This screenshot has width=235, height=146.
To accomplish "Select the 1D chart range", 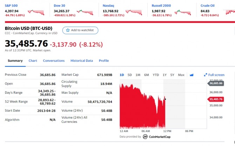I will (x=122, y=75).
